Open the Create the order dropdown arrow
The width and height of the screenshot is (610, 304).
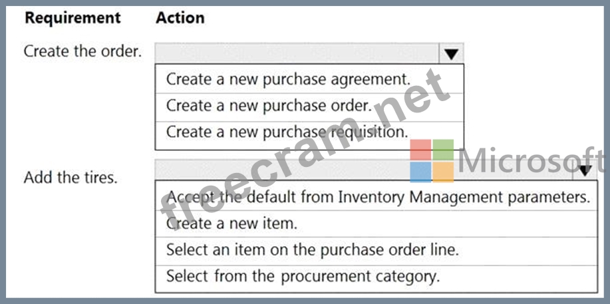[451, 54]
